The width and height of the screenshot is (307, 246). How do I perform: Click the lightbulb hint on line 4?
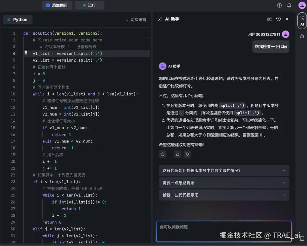26,53
